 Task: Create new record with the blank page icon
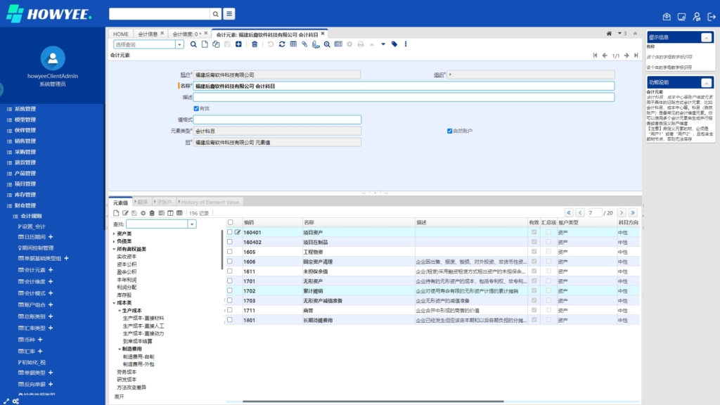coord(205,44)
